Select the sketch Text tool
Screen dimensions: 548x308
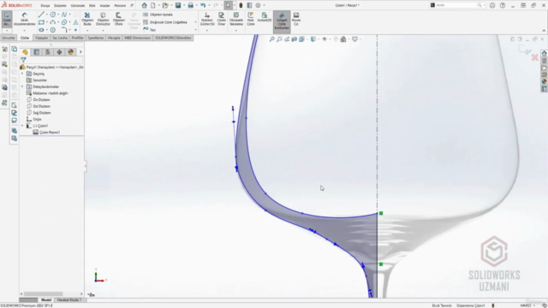click(x=75, y=22)
